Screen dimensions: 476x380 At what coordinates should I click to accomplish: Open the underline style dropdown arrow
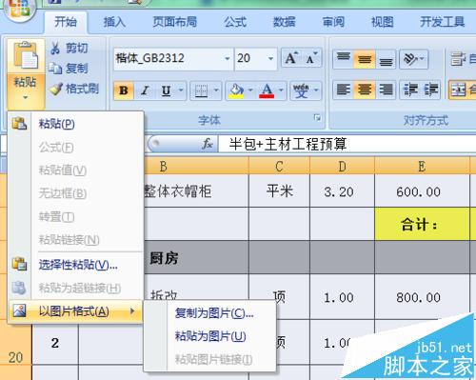point(181,90)
